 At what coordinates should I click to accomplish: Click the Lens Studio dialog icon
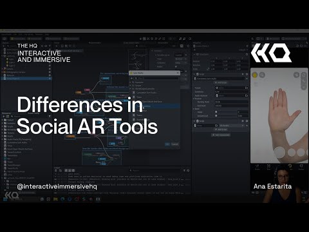[x=131, y=73]
